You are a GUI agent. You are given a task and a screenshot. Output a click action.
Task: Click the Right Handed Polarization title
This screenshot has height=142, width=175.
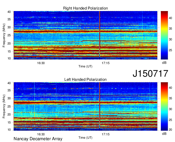(85, 8)
